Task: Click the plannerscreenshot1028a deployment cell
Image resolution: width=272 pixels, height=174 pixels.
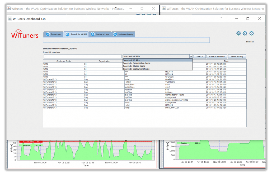Action: click(185, 100)
